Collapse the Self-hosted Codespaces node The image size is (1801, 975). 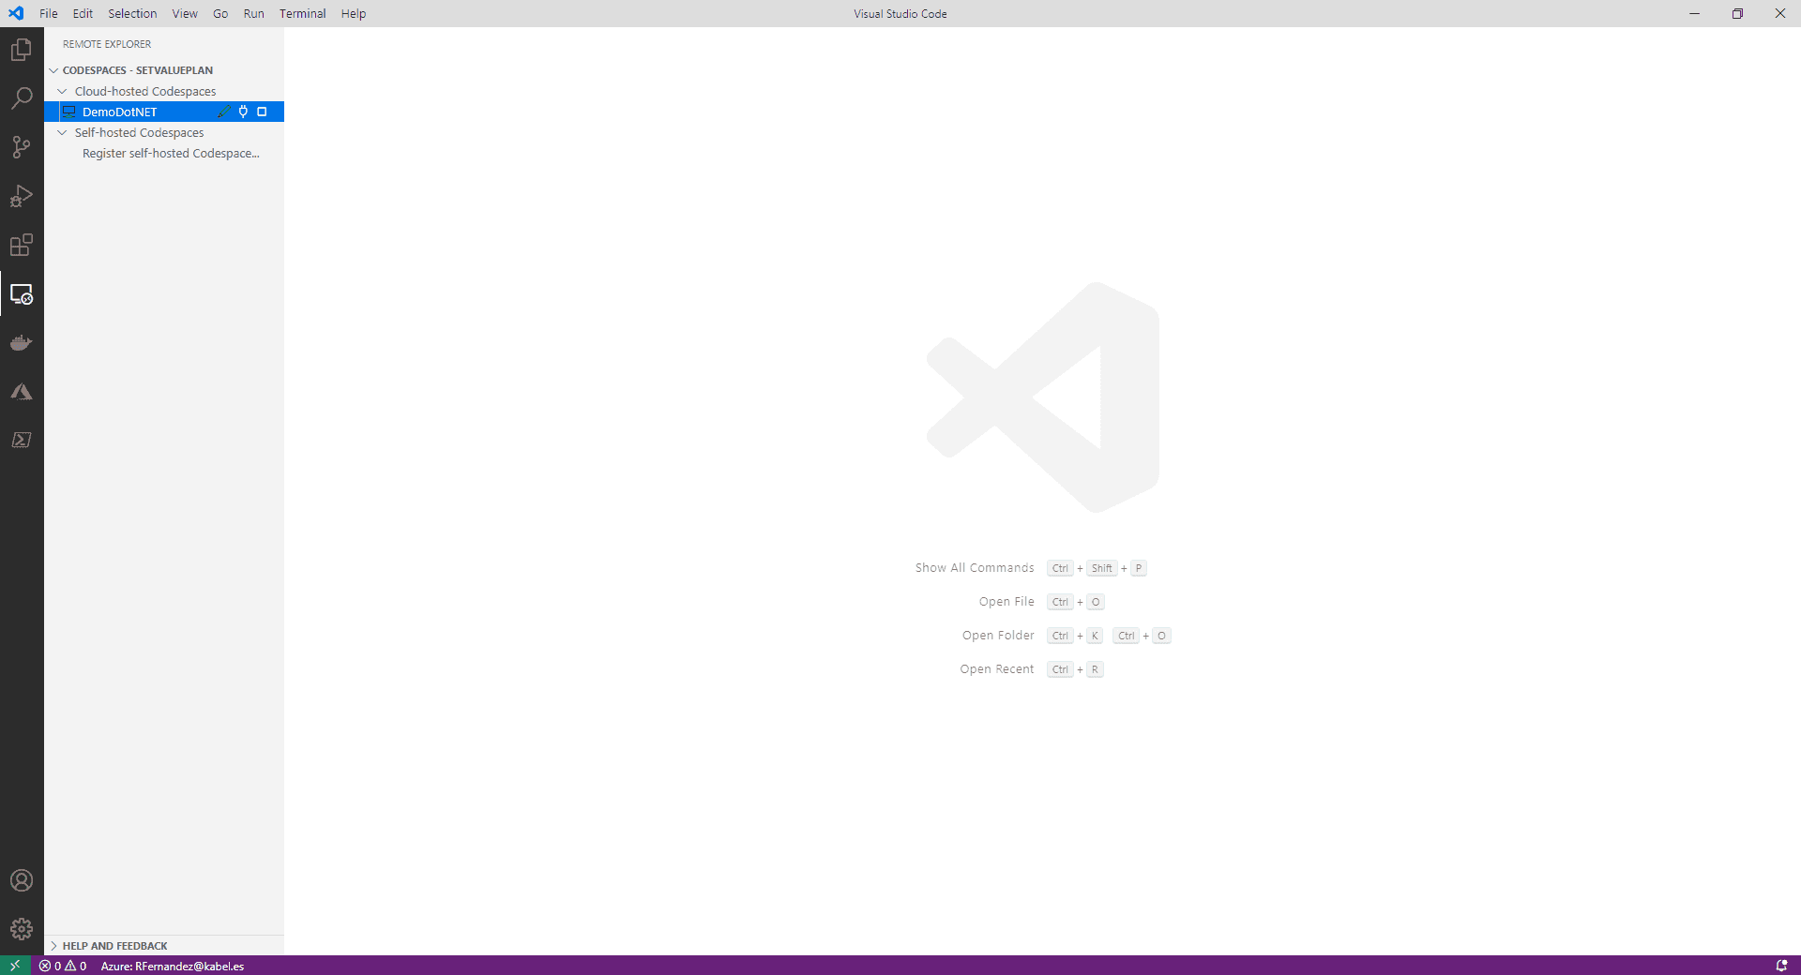(x=62, y=132)
